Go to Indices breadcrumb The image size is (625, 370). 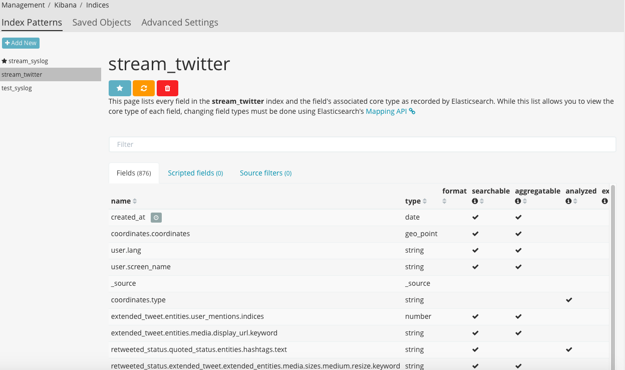(97, 5)
